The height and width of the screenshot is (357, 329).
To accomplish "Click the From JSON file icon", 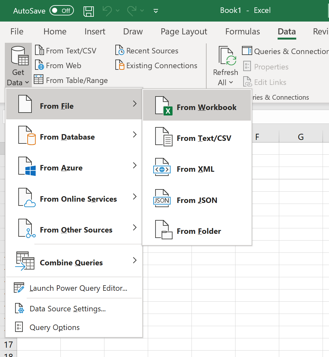I will pyautogui.click(x=162, y=198).
